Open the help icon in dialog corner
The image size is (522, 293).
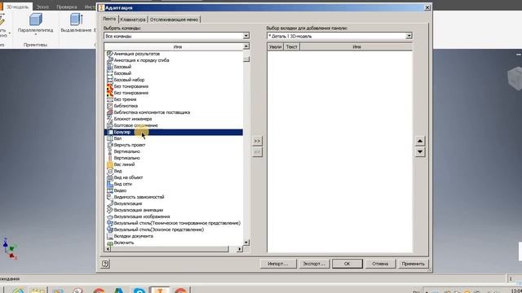(105, 264)
